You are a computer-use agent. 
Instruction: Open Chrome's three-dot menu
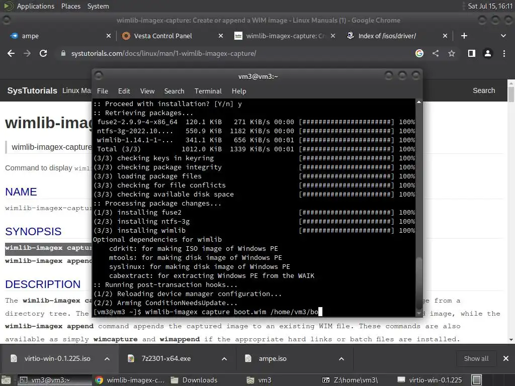(504, 53)
